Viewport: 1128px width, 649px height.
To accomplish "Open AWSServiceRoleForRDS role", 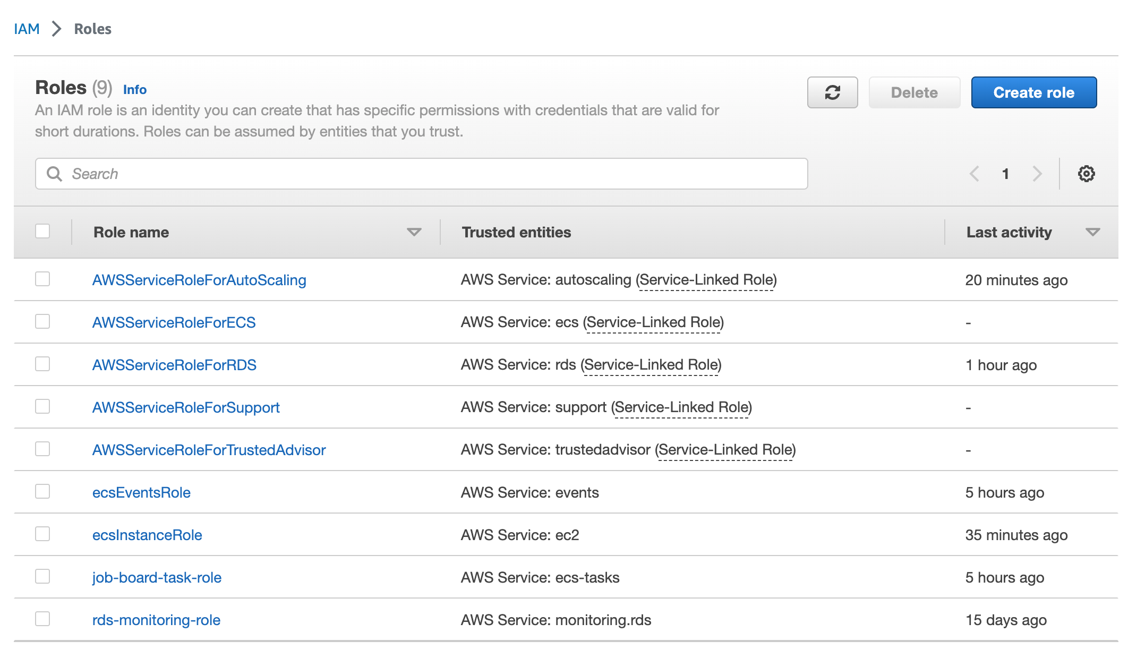I will coord(174,365).
